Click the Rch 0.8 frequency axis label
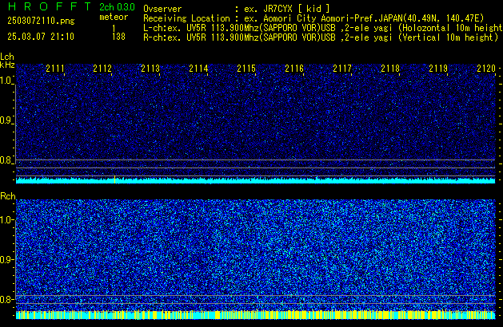The image size is (503, 327). (6, 299)
